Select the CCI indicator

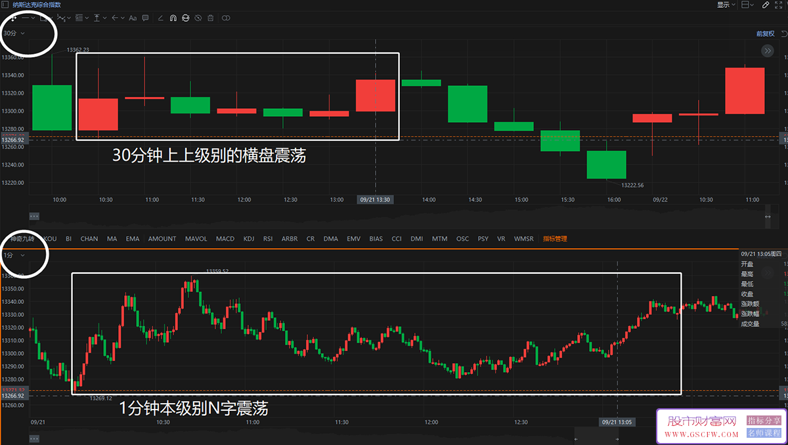coord(397,239)
